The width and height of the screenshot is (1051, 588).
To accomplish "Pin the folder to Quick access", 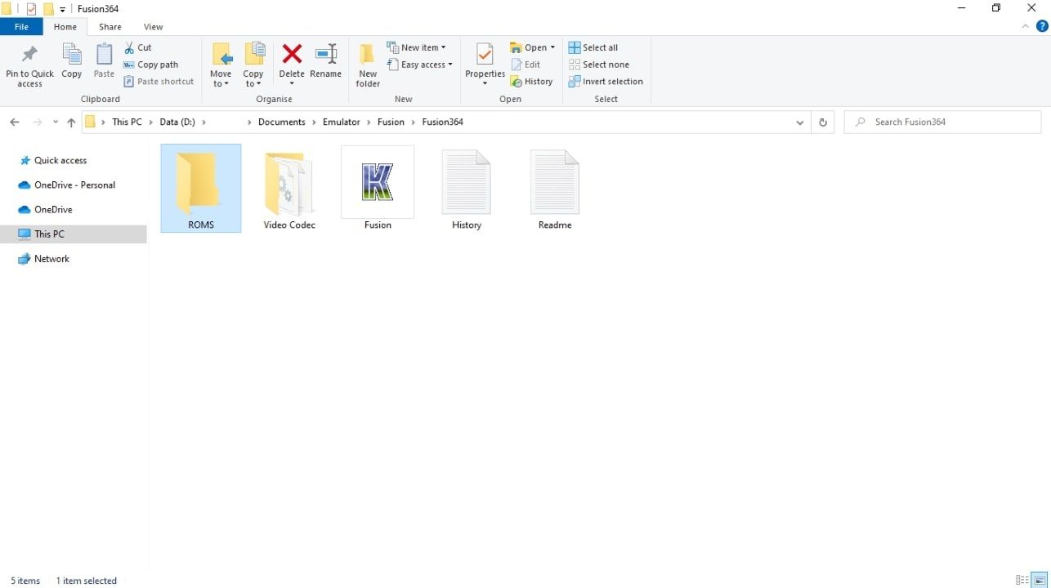I will tap(29, 65).
